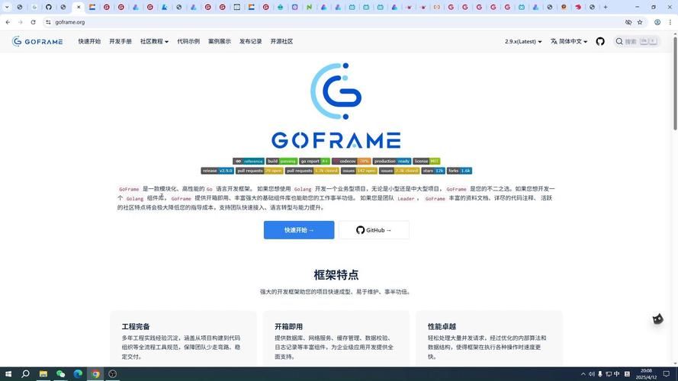Click the browser forward arrow
678x381 pixels.
(21, 22)
